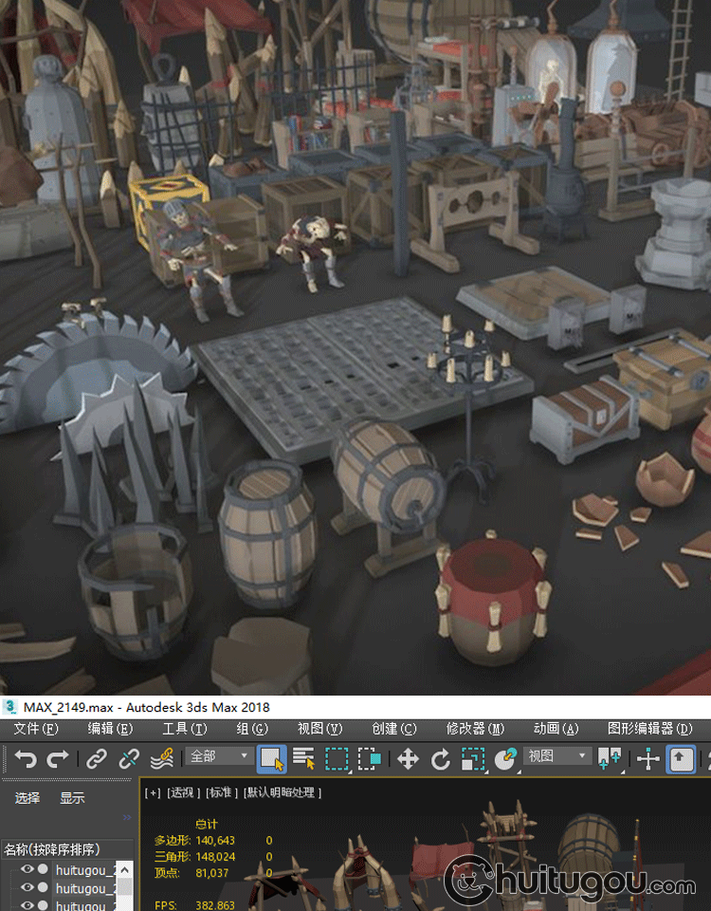Click the Unlink Selection icon
This screenshot has width=711, height=911.
(129, 758)
